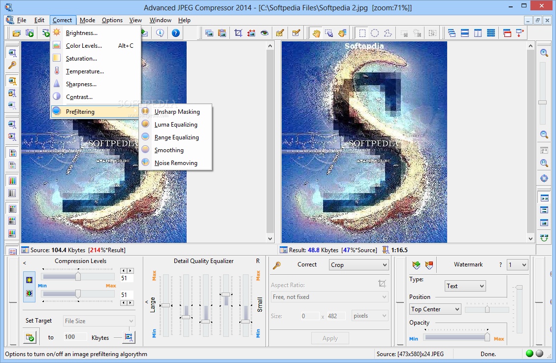Click the top compression level slider
This screenshot has width=556, height=363.
coord(78,276)
